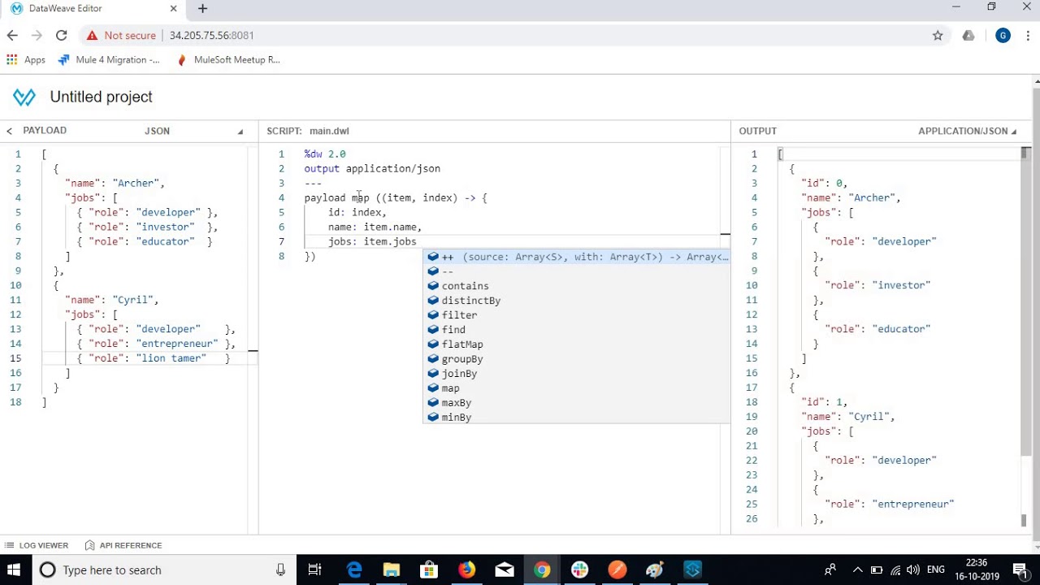The width and height of the screenshot is (1040, 585).
Task: Pick maxBy in the suggestion list
Action: [x=577, y=403]
